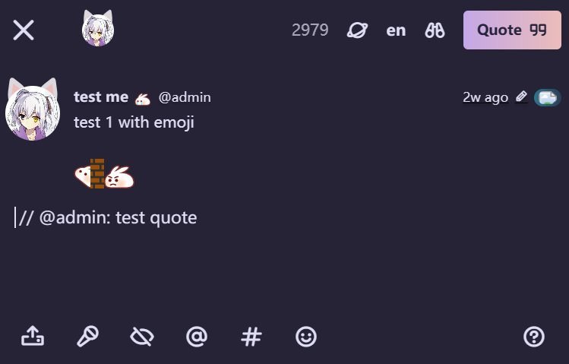Click the upload attachment icon

(x=33, y=336)
